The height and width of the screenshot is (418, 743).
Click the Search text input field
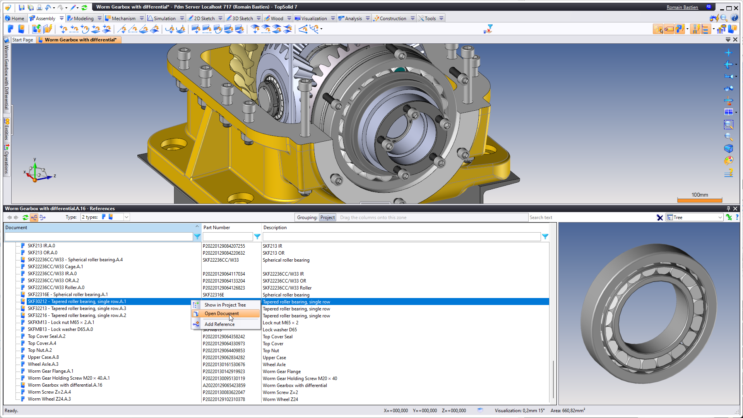coord(591,218)
